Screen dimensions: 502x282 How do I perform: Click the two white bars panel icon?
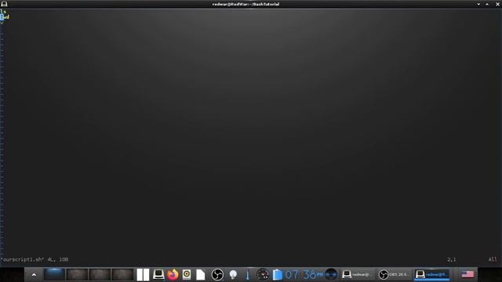click(143, 275)
